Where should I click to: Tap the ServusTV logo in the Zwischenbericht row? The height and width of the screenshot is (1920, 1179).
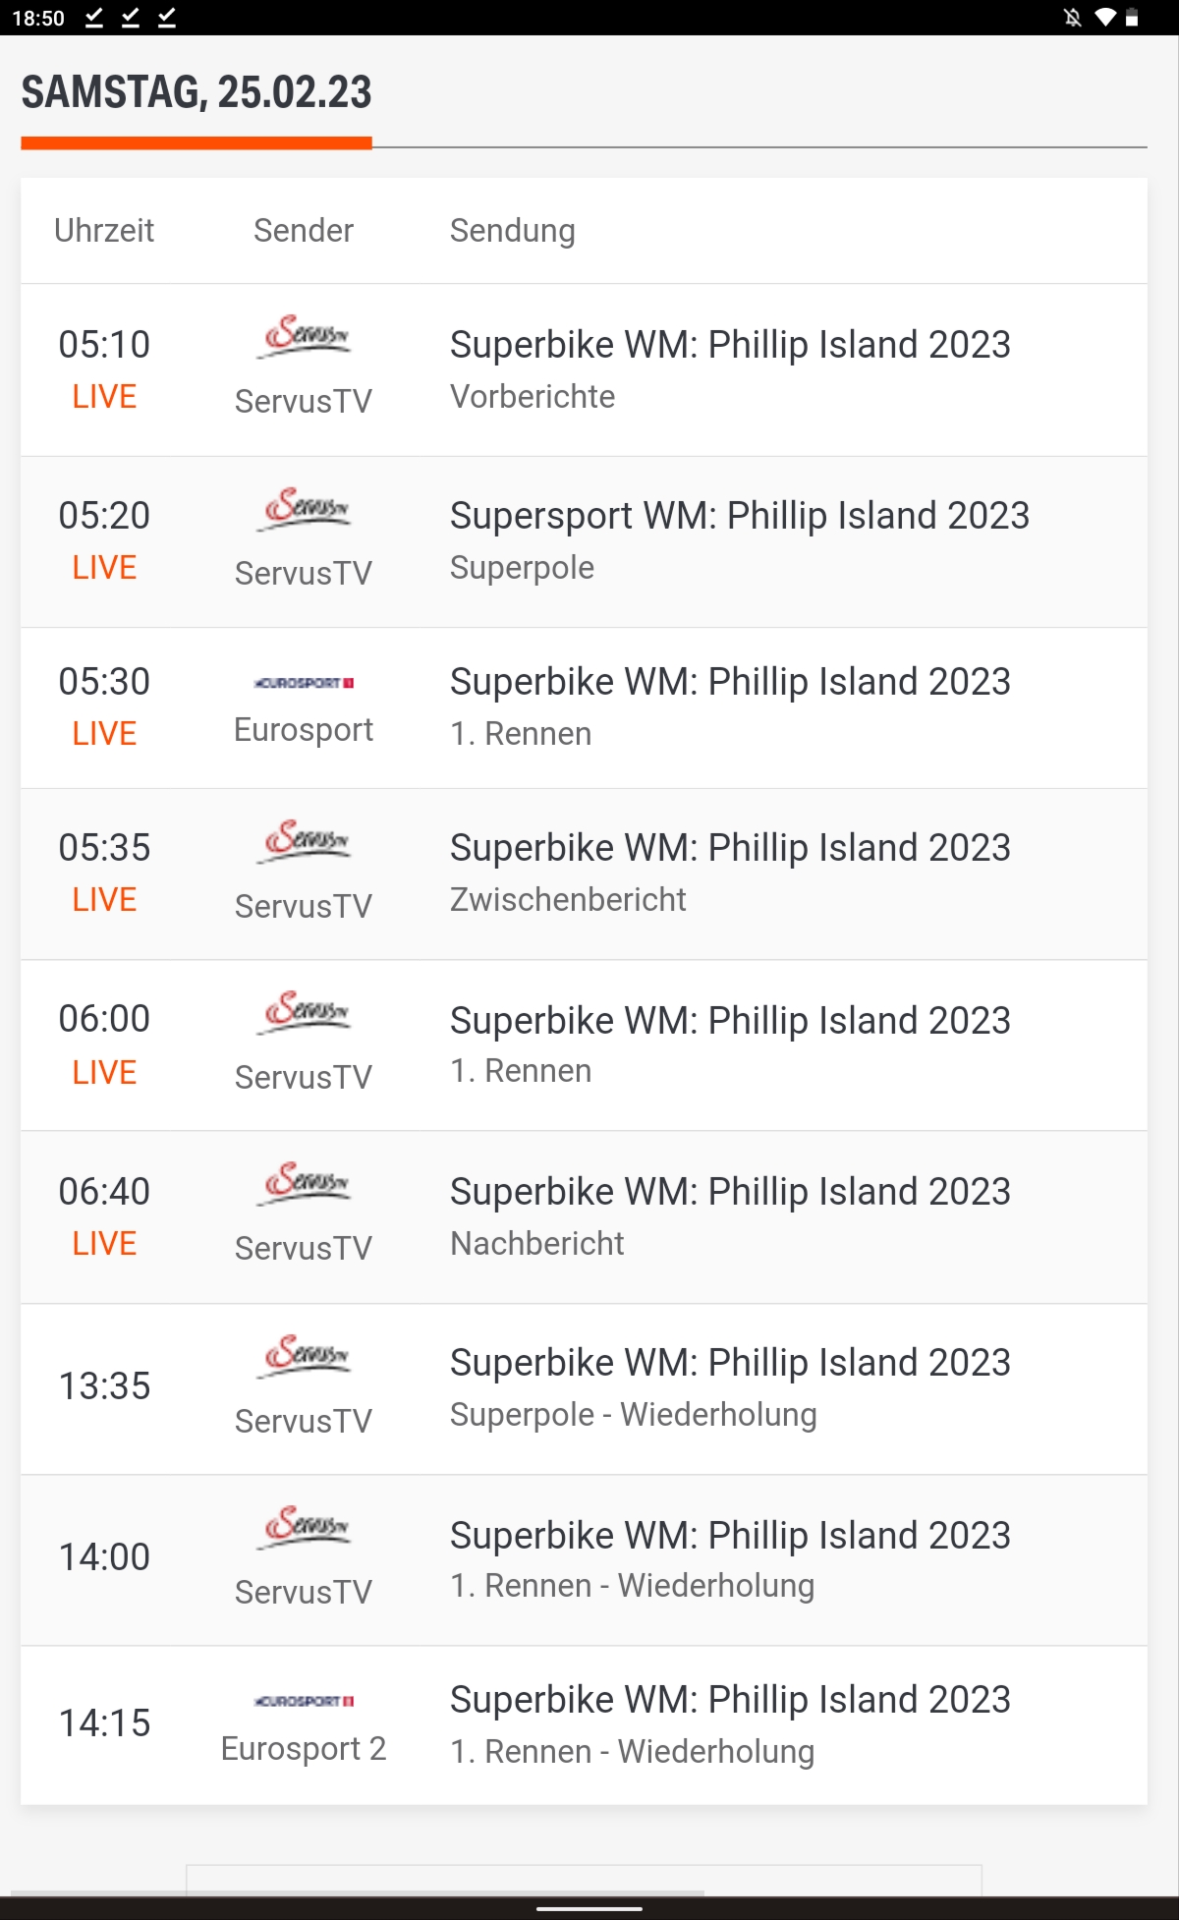[306, 841]
